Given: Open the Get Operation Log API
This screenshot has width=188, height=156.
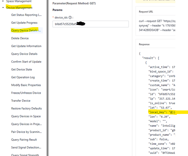Looking at the screenshot, I should click(23, 77).
